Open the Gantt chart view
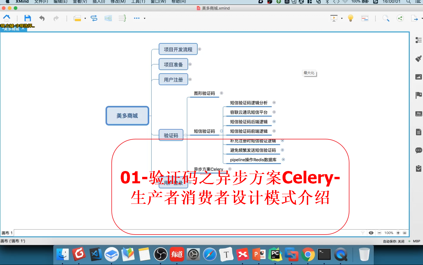The width and height of the screenshot is (423, 265). click(x=365, y=18)
